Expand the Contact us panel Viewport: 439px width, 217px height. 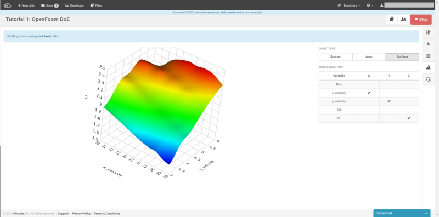point(402,213)
